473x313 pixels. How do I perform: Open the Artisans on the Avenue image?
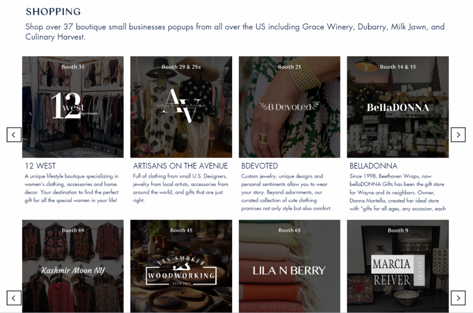point(181,107)
